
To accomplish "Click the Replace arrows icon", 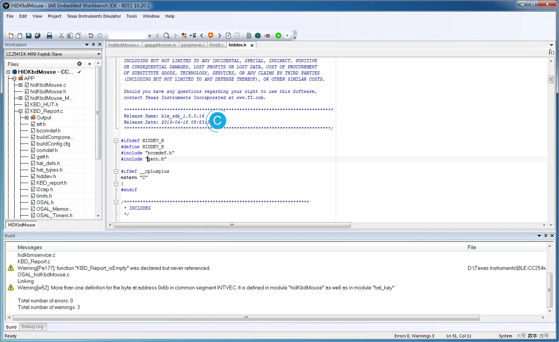I will (x=184, y=36).
